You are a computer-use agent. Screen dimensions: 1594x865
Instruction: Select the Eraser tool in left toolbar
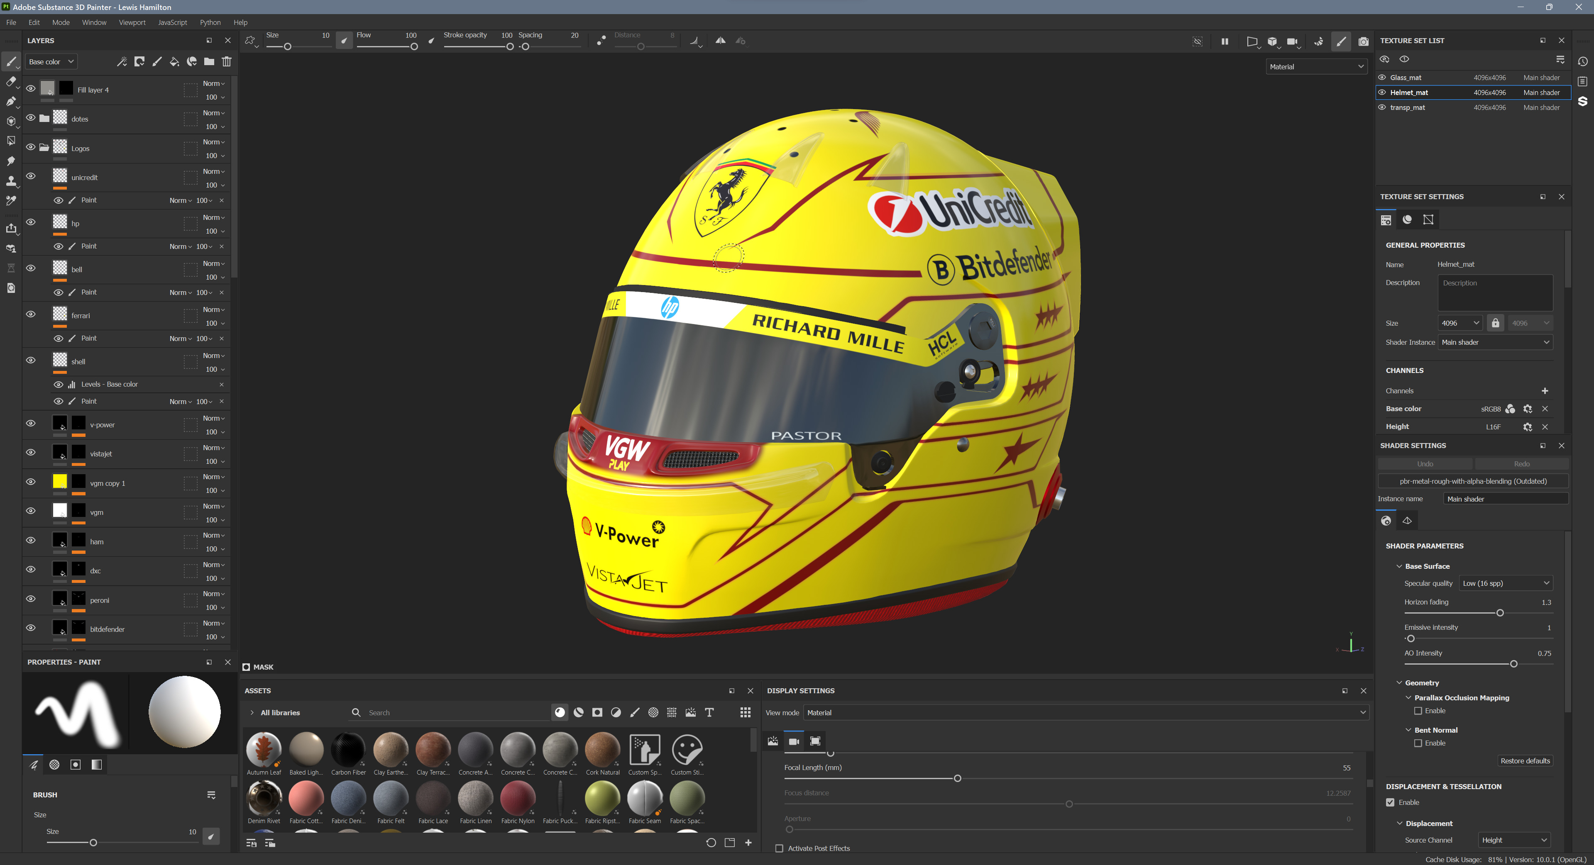pos(11,82)
